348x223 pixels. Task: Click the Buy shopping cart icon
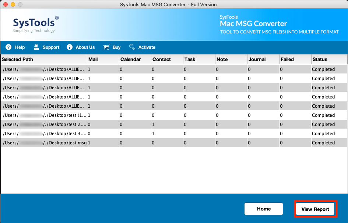point(106,47)
